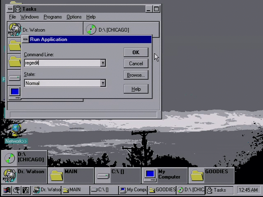The image size is (263, 197).
Task: Click the Command Line field containing regedit
Action: point(62,63)
